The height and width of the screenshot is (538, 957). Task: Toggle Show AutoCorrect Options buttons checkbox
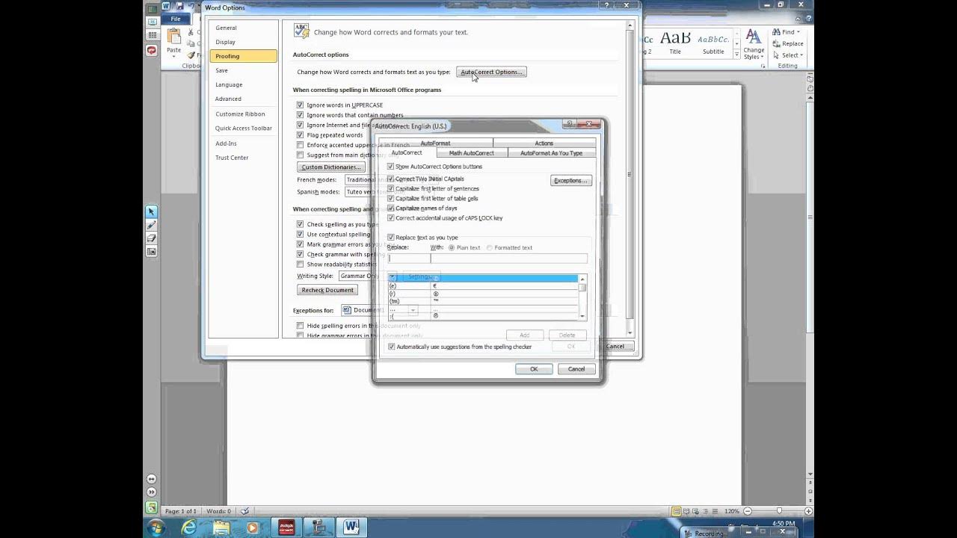[x=390, y=167]
